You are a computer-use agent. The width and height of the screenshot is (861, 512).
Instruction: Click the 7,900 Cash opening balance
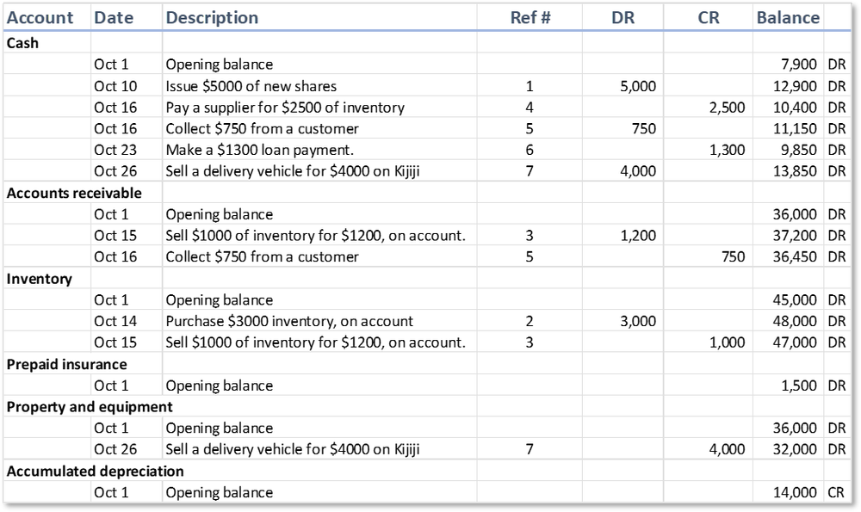coord(799,65)
